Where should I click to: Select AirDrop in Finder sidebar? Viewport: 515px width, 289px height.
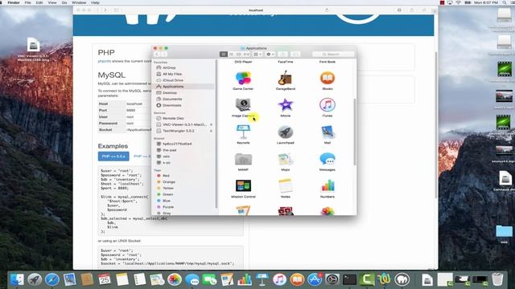[169, 67]
